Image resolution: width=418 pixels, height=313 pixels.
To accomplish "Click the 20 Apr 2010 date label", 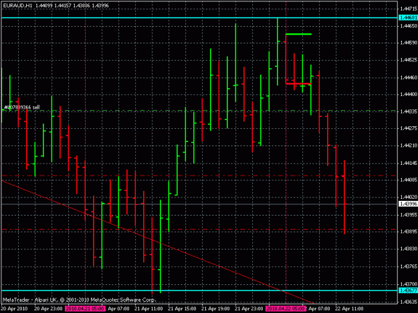I will (x=14, y=308).
